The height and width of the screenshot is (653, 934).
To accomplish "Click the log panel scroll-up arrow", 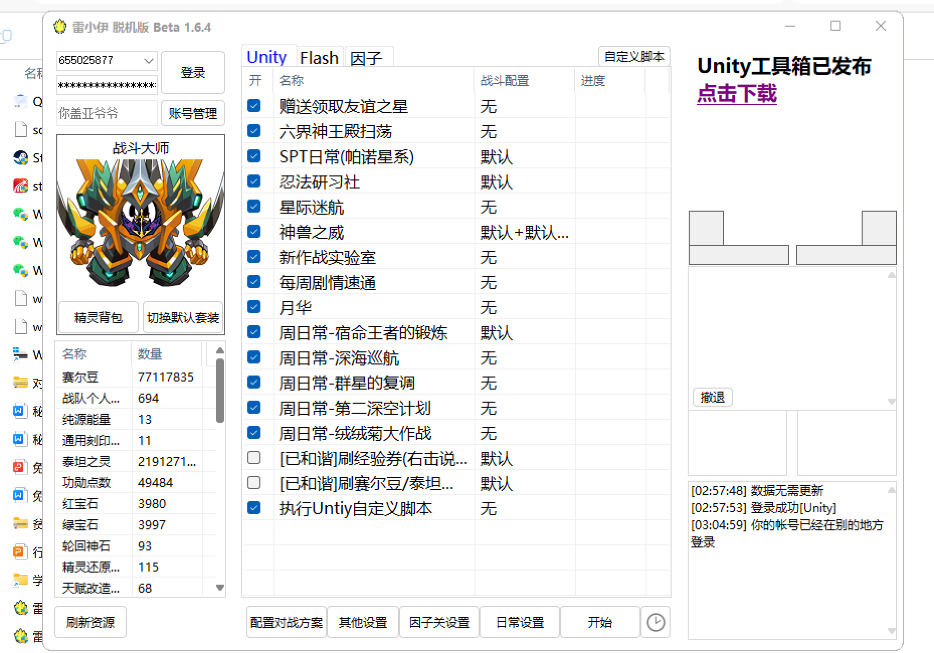I will (x=891, y=490).
